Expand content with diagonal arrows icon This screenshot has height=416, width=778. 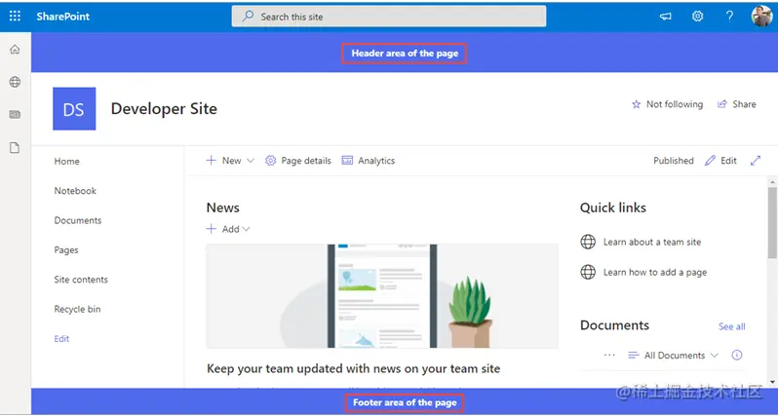click(756, 161)
